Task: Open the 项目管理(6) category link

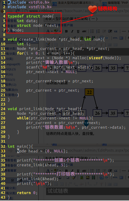Action: point(10,95)
